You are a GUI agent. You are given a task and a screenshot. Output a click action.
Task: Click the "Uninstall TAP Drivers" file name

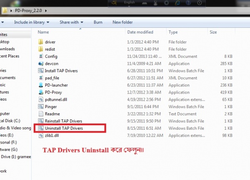coord(64,128)
